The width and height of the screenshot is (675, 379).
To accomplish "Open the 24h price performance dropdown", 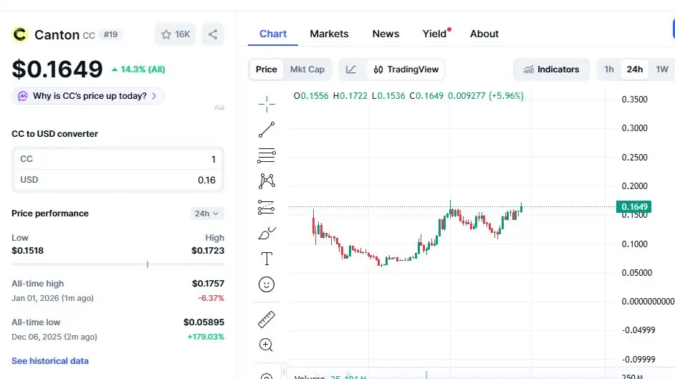I will pyautogui.click(x=207, y=214).
